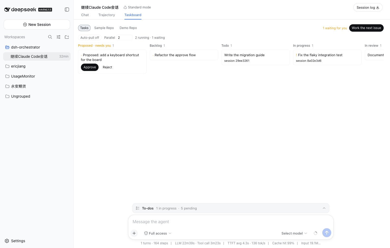
Task: Click the Cache hit 99% stat
Action: (283, 243)
